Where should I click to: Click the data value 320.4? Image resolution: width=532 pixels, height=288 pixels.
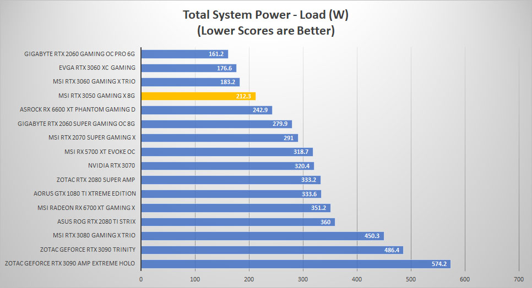pyautogui.click(x=302, y=166)
